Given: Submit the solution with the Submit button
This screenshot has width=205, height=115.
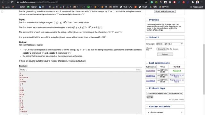Looking at the screenshot, I should pos(165,54).
